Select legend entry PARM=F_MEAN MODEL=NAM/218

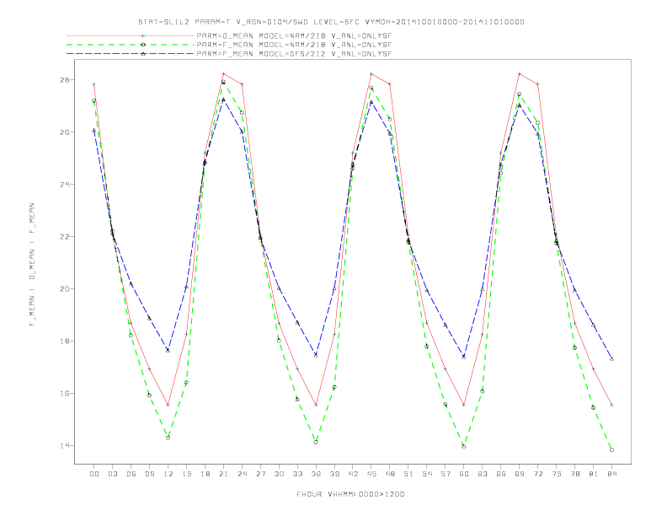[294, 45]
